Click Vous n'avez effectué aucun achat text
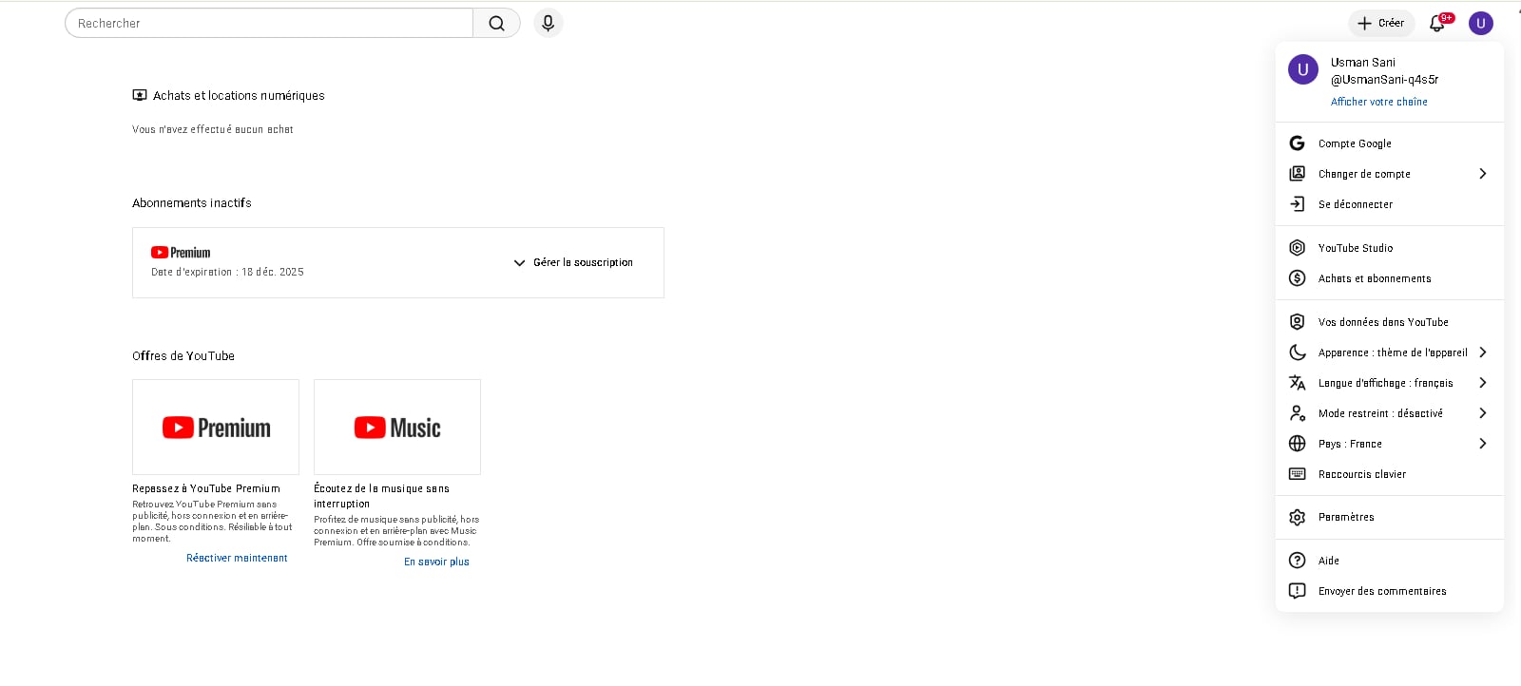 click(x=213, y=129)
